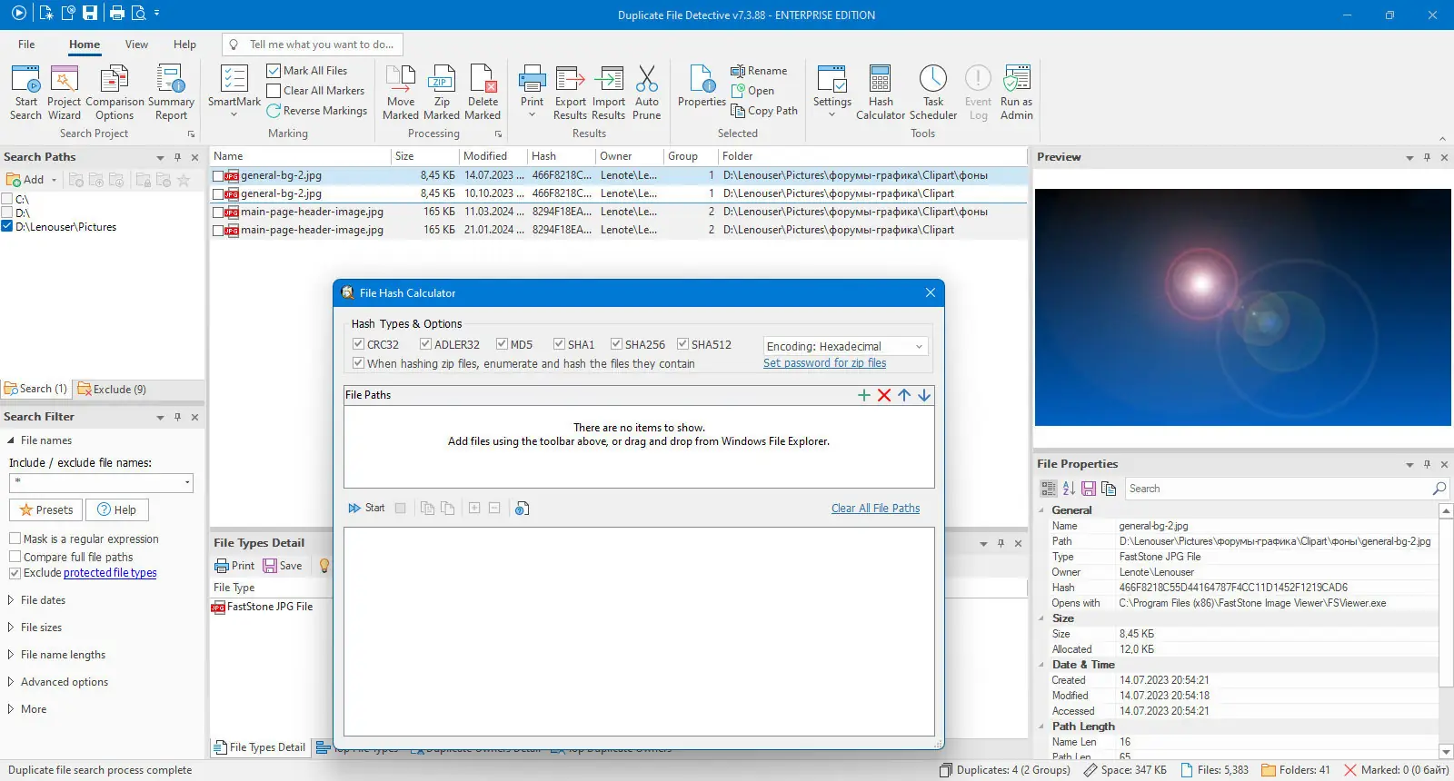Start hashing in the File Hash Calculator
1454x781 pixels.
[366, 509]
